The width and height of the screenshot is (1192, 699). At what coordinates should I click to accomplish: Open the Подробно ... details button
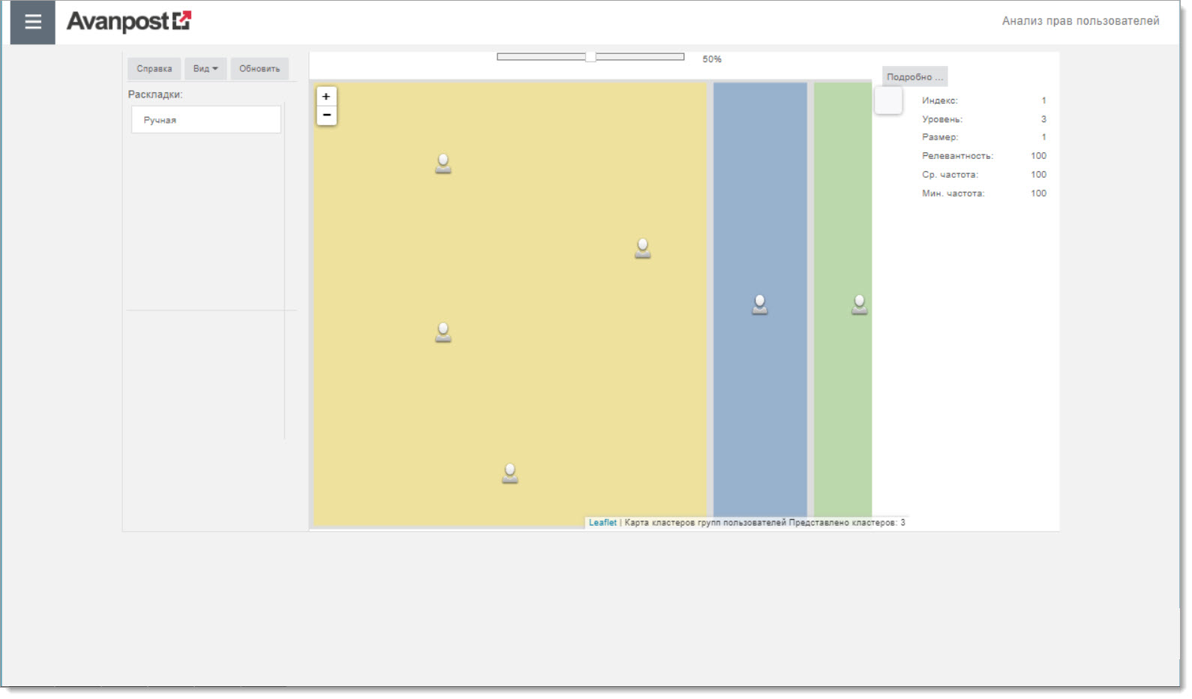[914, 76]
